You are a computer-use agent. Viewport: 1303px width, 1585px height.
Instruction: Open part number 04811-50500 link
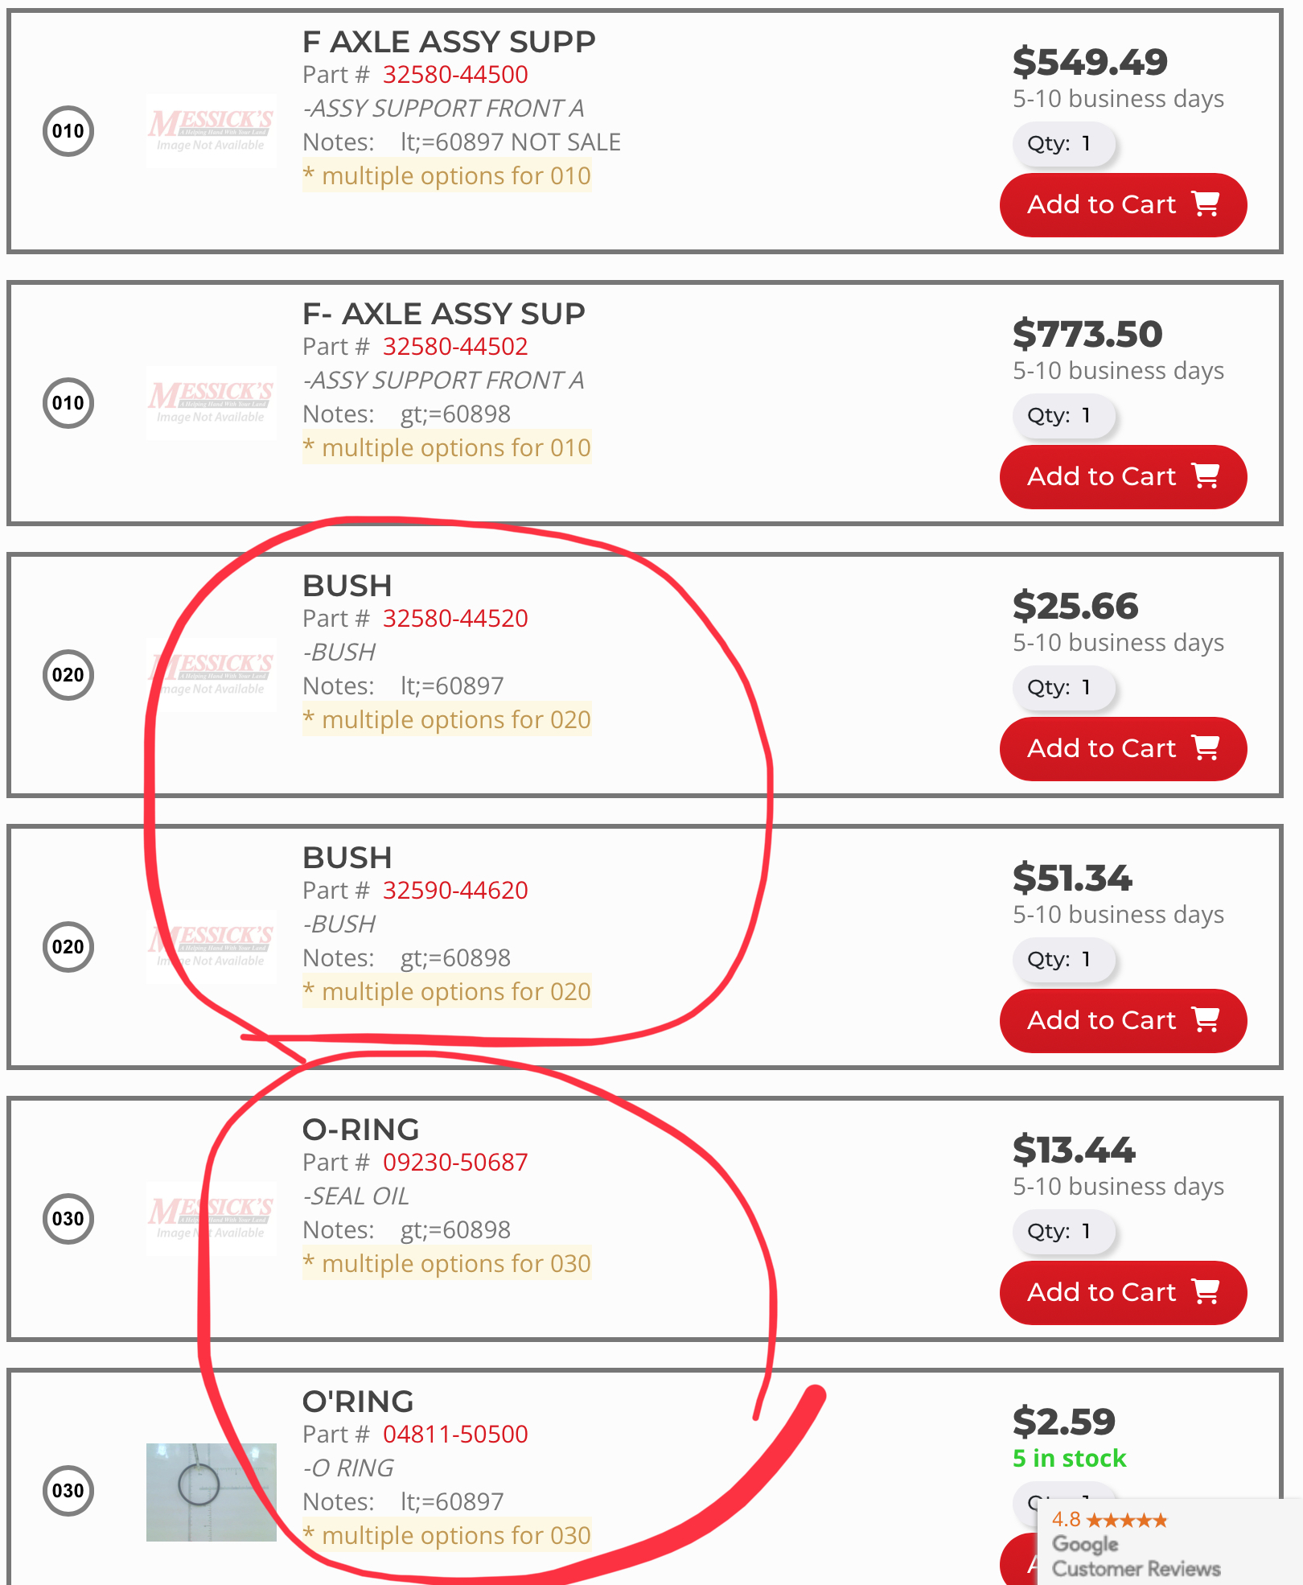tap(455, 1435)
